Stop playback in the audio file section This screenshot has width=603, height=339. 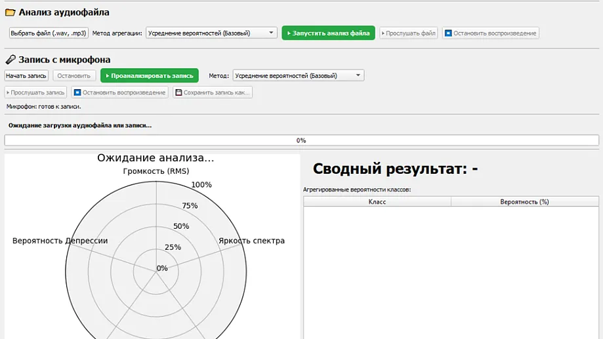click(490, 33)
